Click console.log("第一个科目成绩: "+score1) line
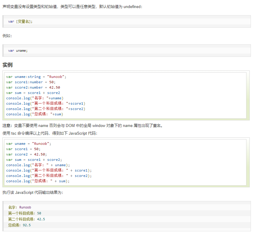This screenshot has width=253, height=234. [46, 103]
